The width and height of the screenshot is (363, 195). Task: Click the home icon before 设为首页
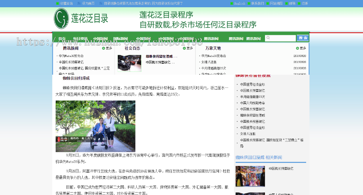coord(79,4)
